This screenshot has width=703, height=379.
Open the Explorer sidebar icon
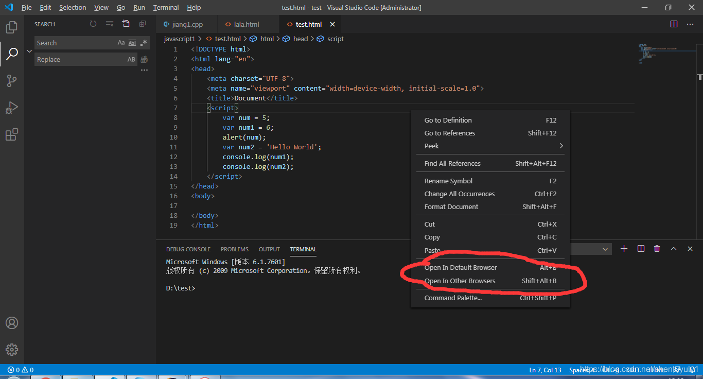(12, 27)
